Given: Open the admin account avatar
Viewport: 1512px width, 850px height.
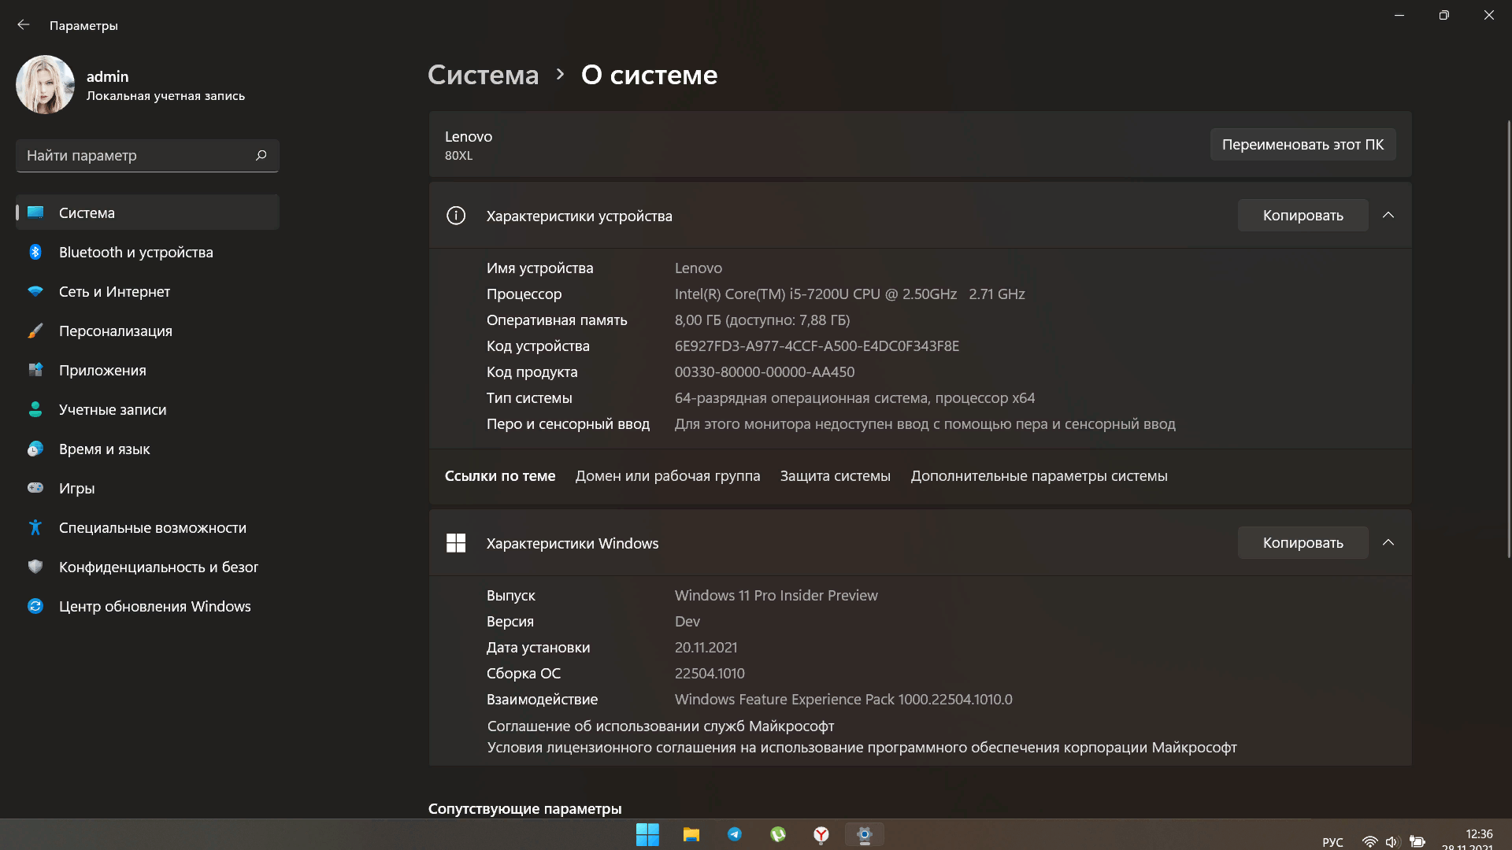Looking at the screenshot, I should [45, 84].
